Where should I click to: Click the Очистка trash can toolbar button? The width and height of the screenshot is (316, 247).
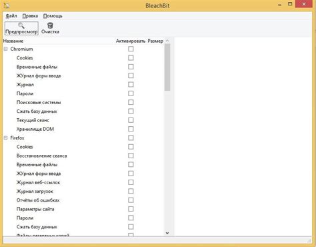pyautogui.click(x=50, y=28)
